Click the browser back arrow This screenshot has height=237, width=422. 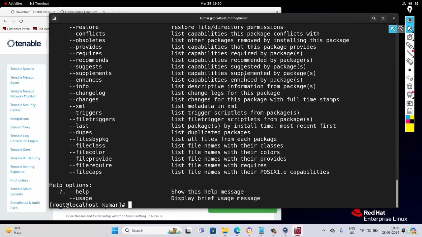tap(5, 21)
